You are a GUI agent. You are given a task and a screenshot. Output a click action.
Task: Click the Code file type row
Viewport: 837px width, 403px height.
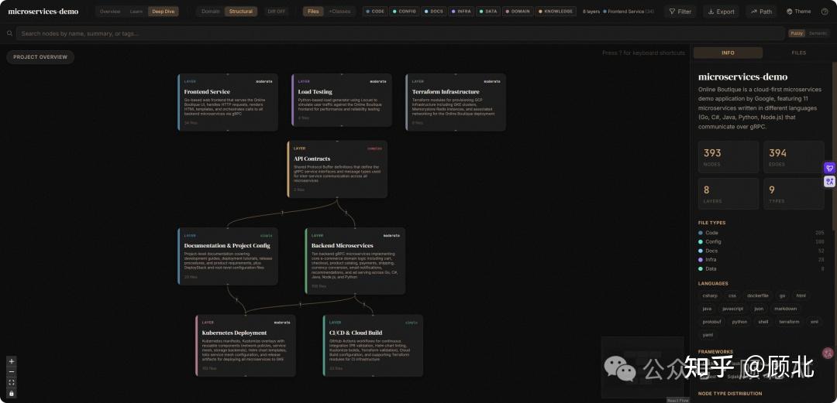[761, 232]
